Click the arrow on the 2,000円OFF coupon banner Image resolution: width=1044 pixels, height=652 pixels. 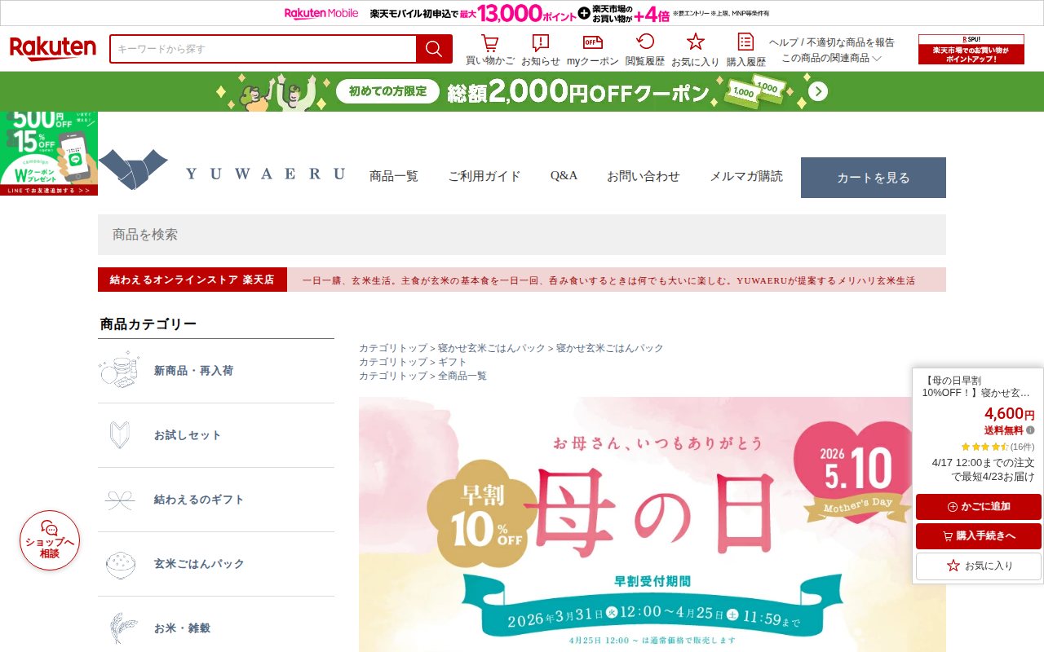[818, 91]
